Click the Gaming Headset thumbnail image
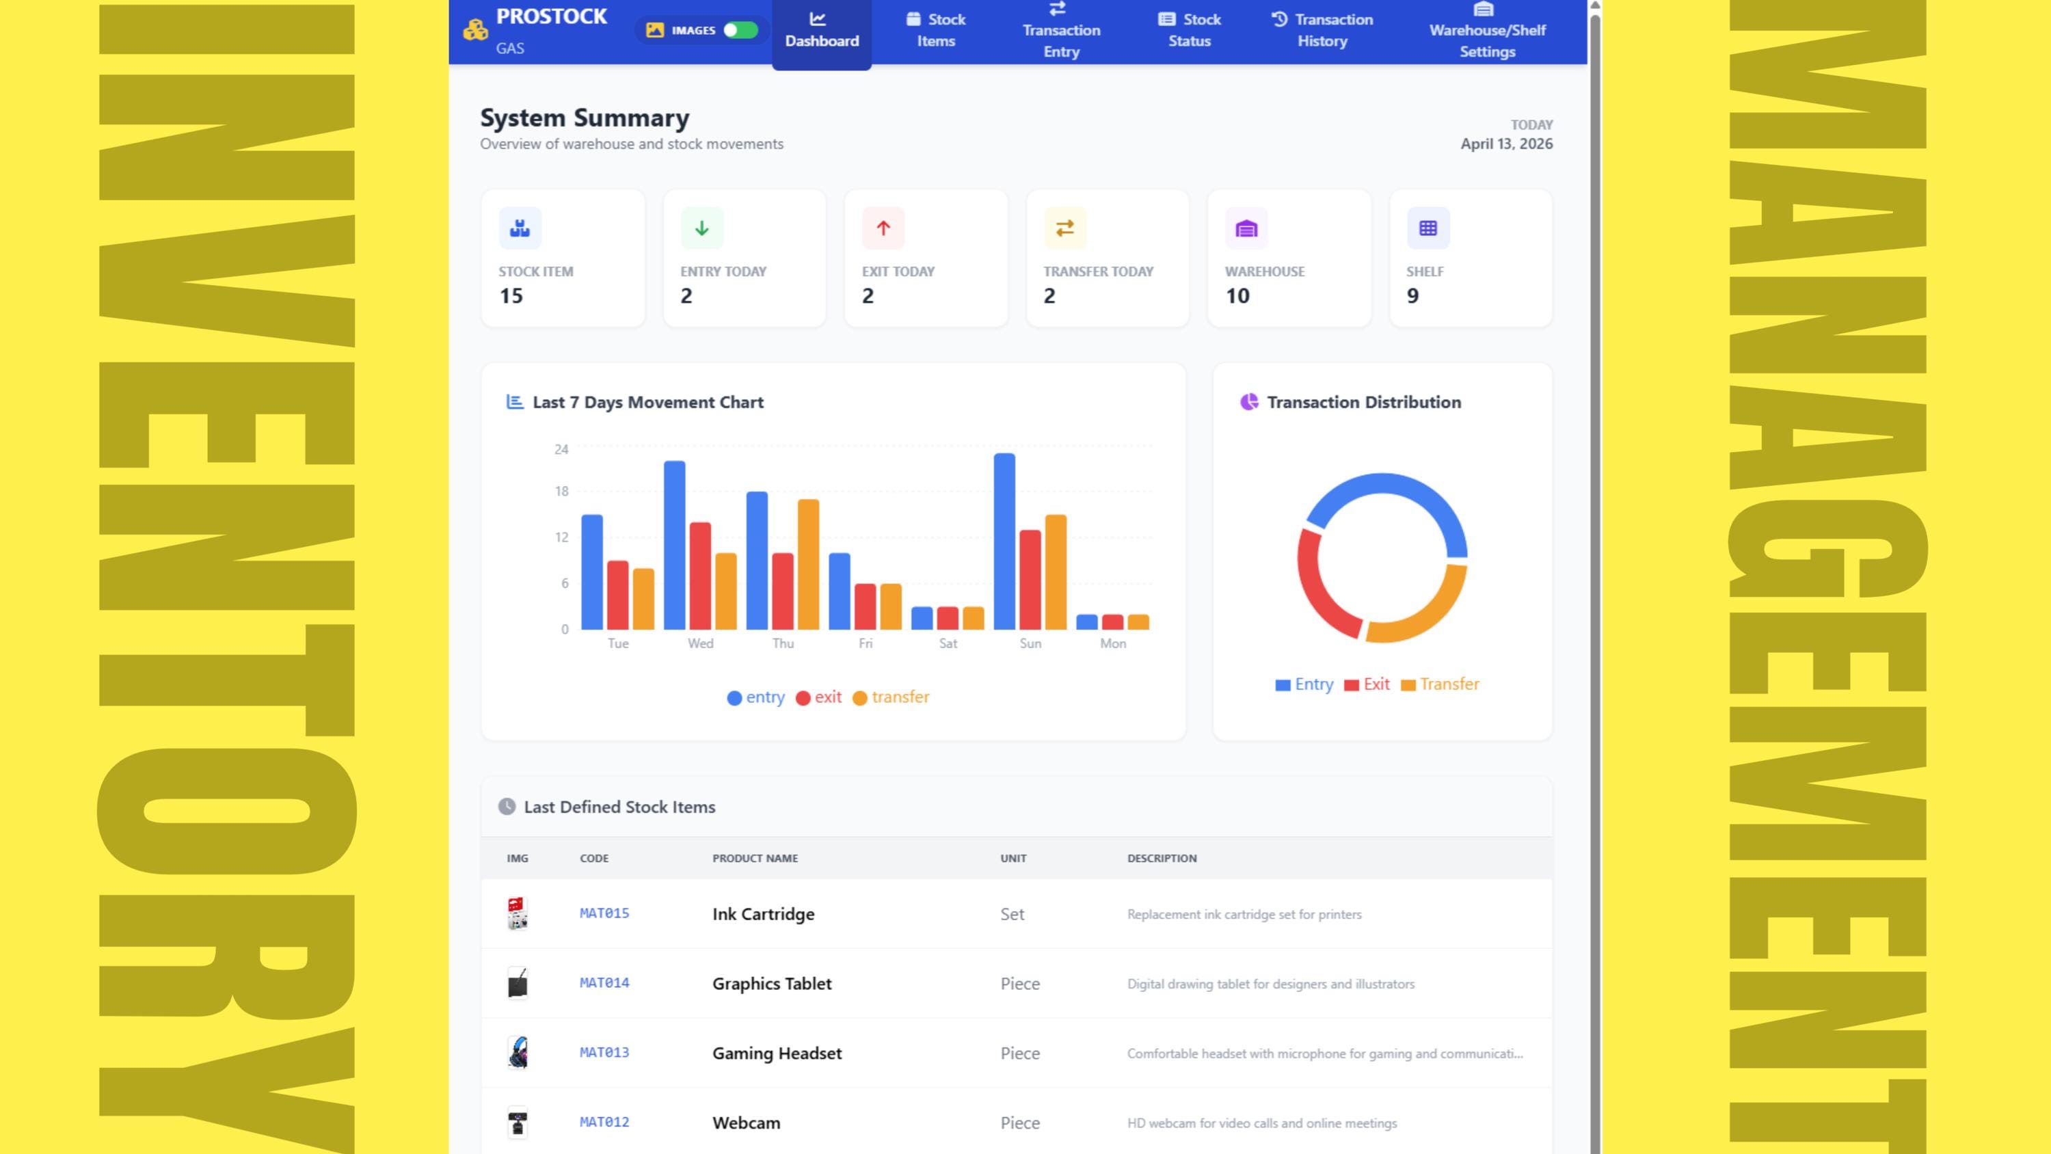This screenshot has width=2051, height=1154. coord(518,1053)
